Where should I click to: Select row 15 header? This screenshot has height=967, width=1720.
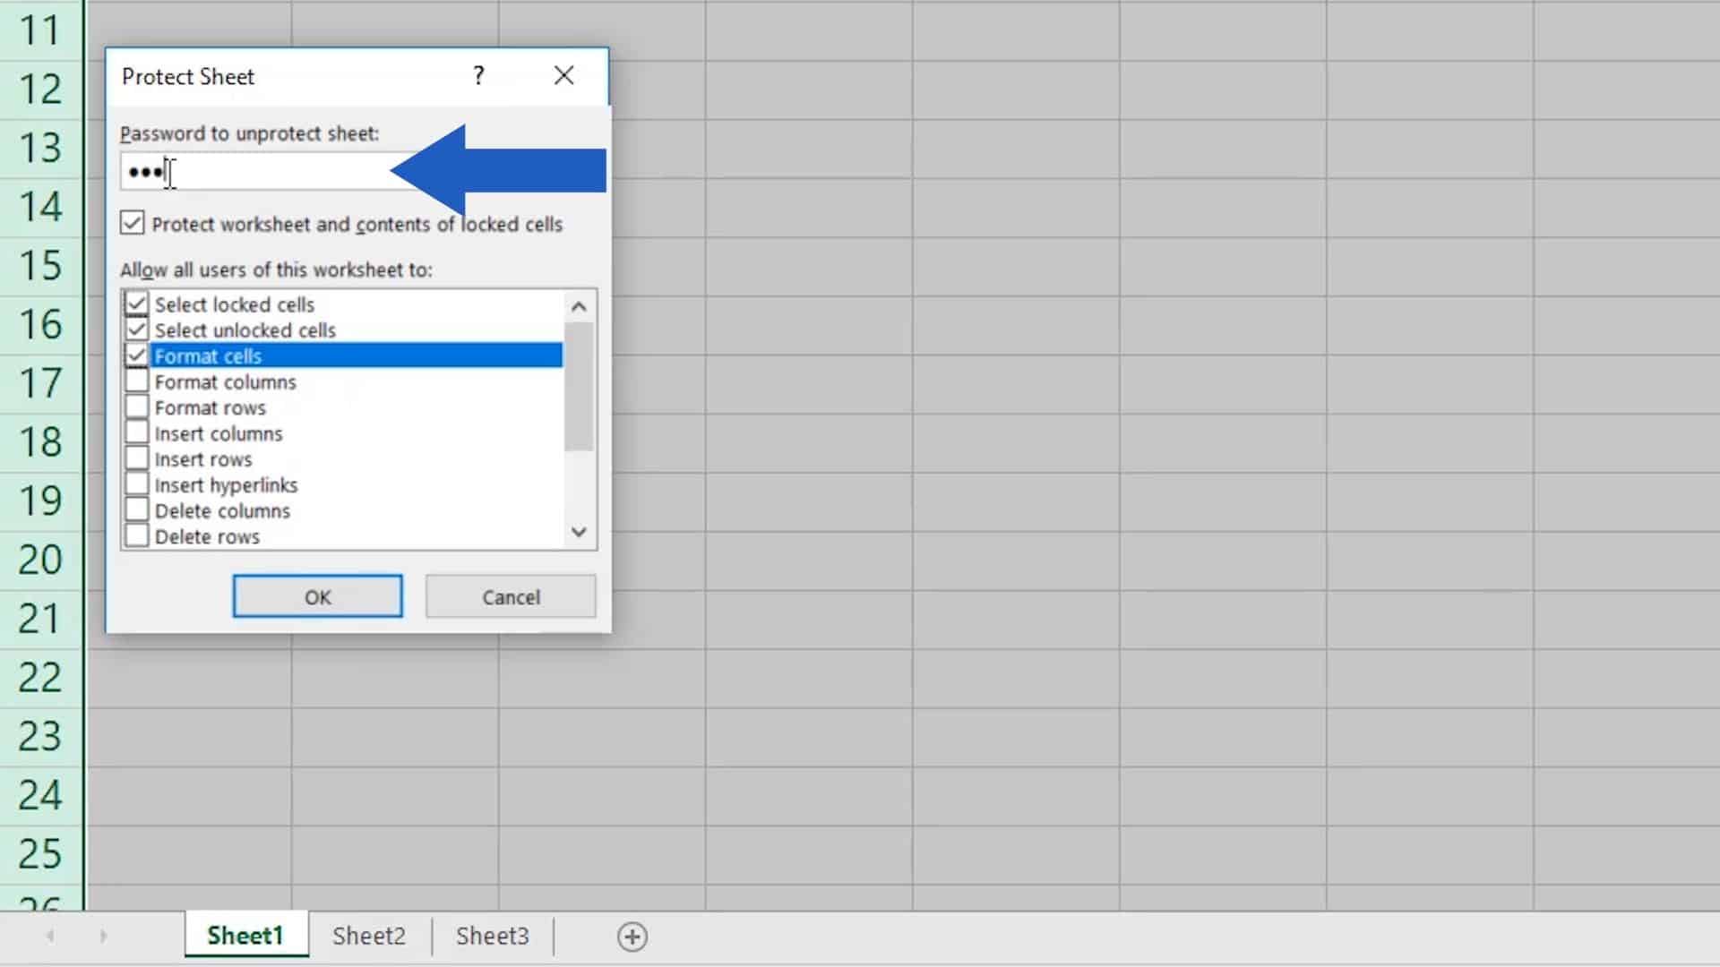tap(41, 266)
